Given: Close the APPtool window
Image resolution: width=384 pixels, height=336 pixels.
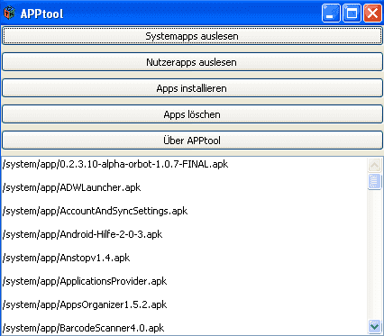Looking at the screenshot, I should (x=372, y=14).
